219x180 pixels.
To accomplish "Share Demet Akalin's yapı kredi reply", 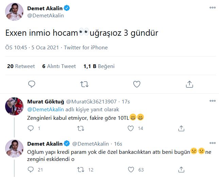I will tap(181, 169).
